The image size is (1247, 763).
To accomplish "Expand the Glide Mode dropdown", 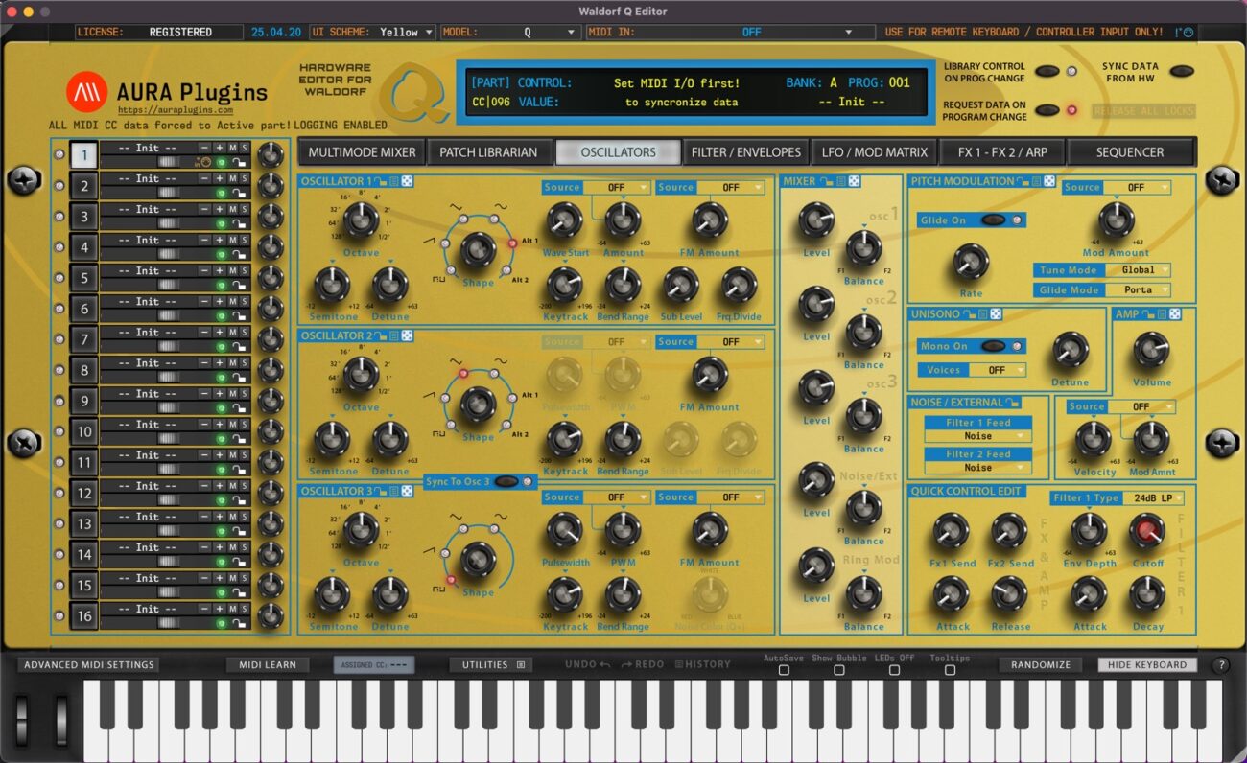I will click(x=1149, y=290).
